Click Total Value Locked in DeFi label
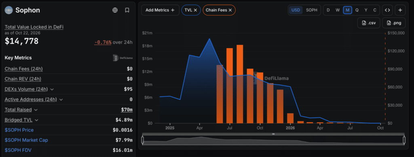 [34, 27]
